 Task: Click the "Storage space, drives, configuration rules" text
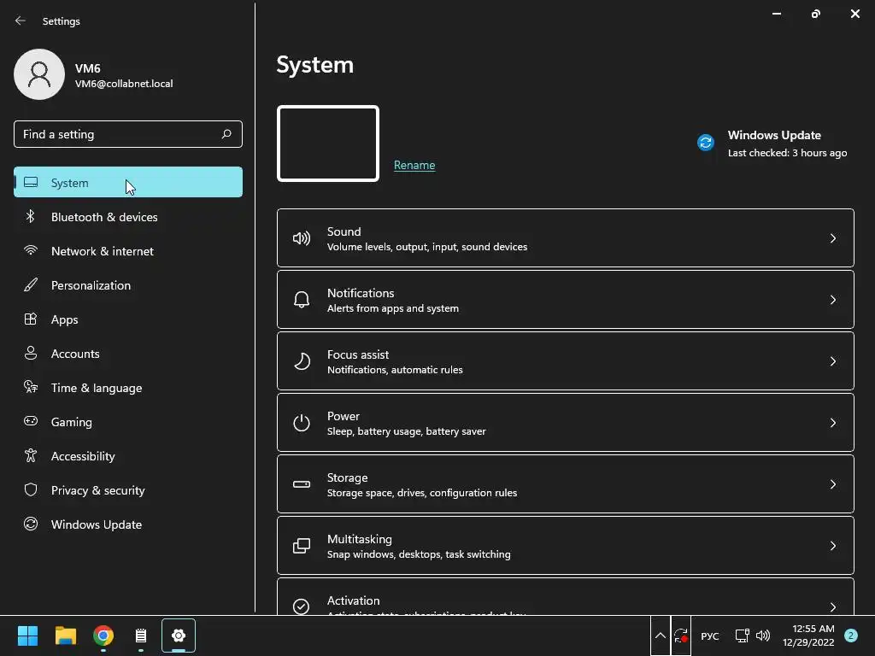point(422,493)
